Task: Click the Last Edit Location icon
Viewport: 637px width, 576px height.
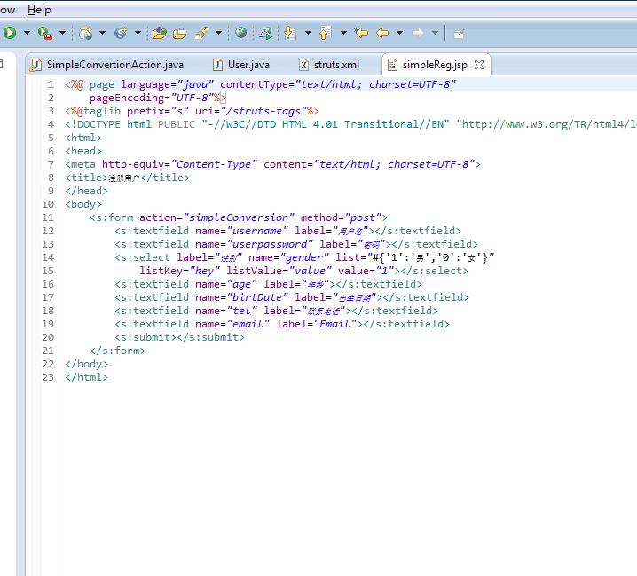Action: coord(361,33)
